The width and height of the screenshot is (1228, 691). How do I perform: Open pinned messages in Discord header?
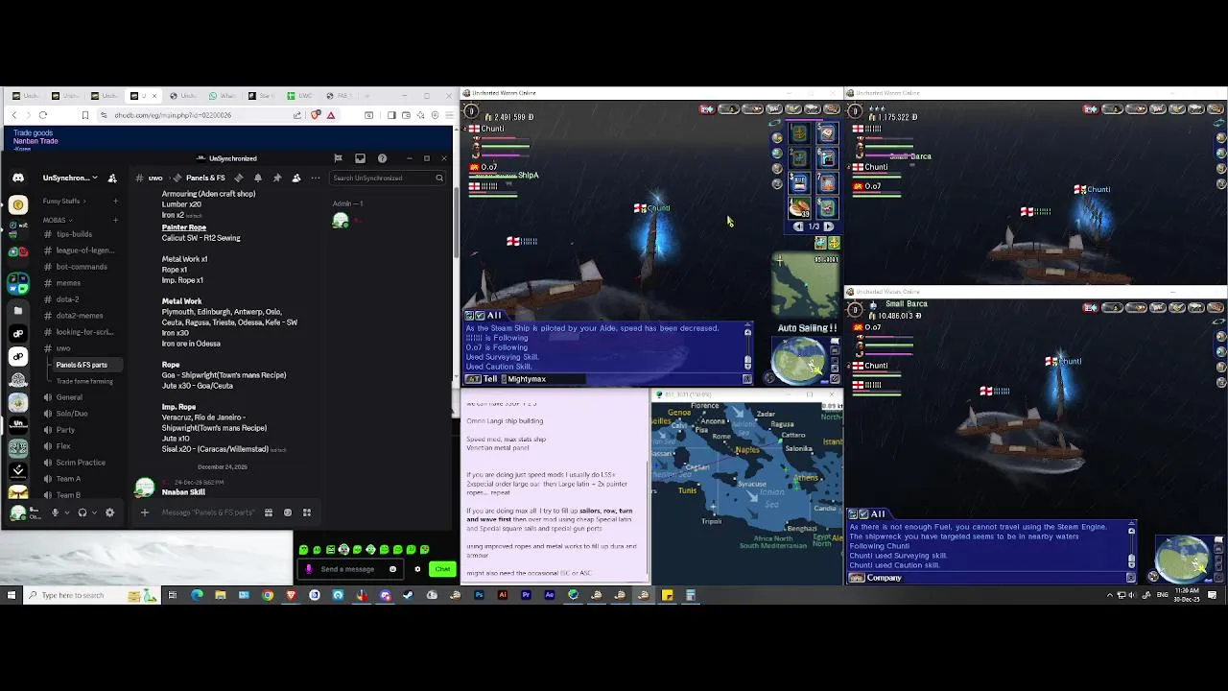(277, 178)
